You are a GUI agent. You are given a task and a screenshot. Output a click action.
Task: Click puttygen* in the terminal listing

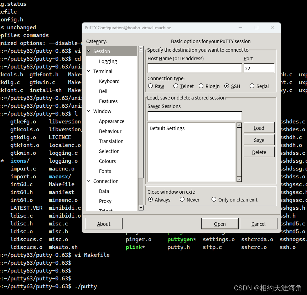click(182, 239)
